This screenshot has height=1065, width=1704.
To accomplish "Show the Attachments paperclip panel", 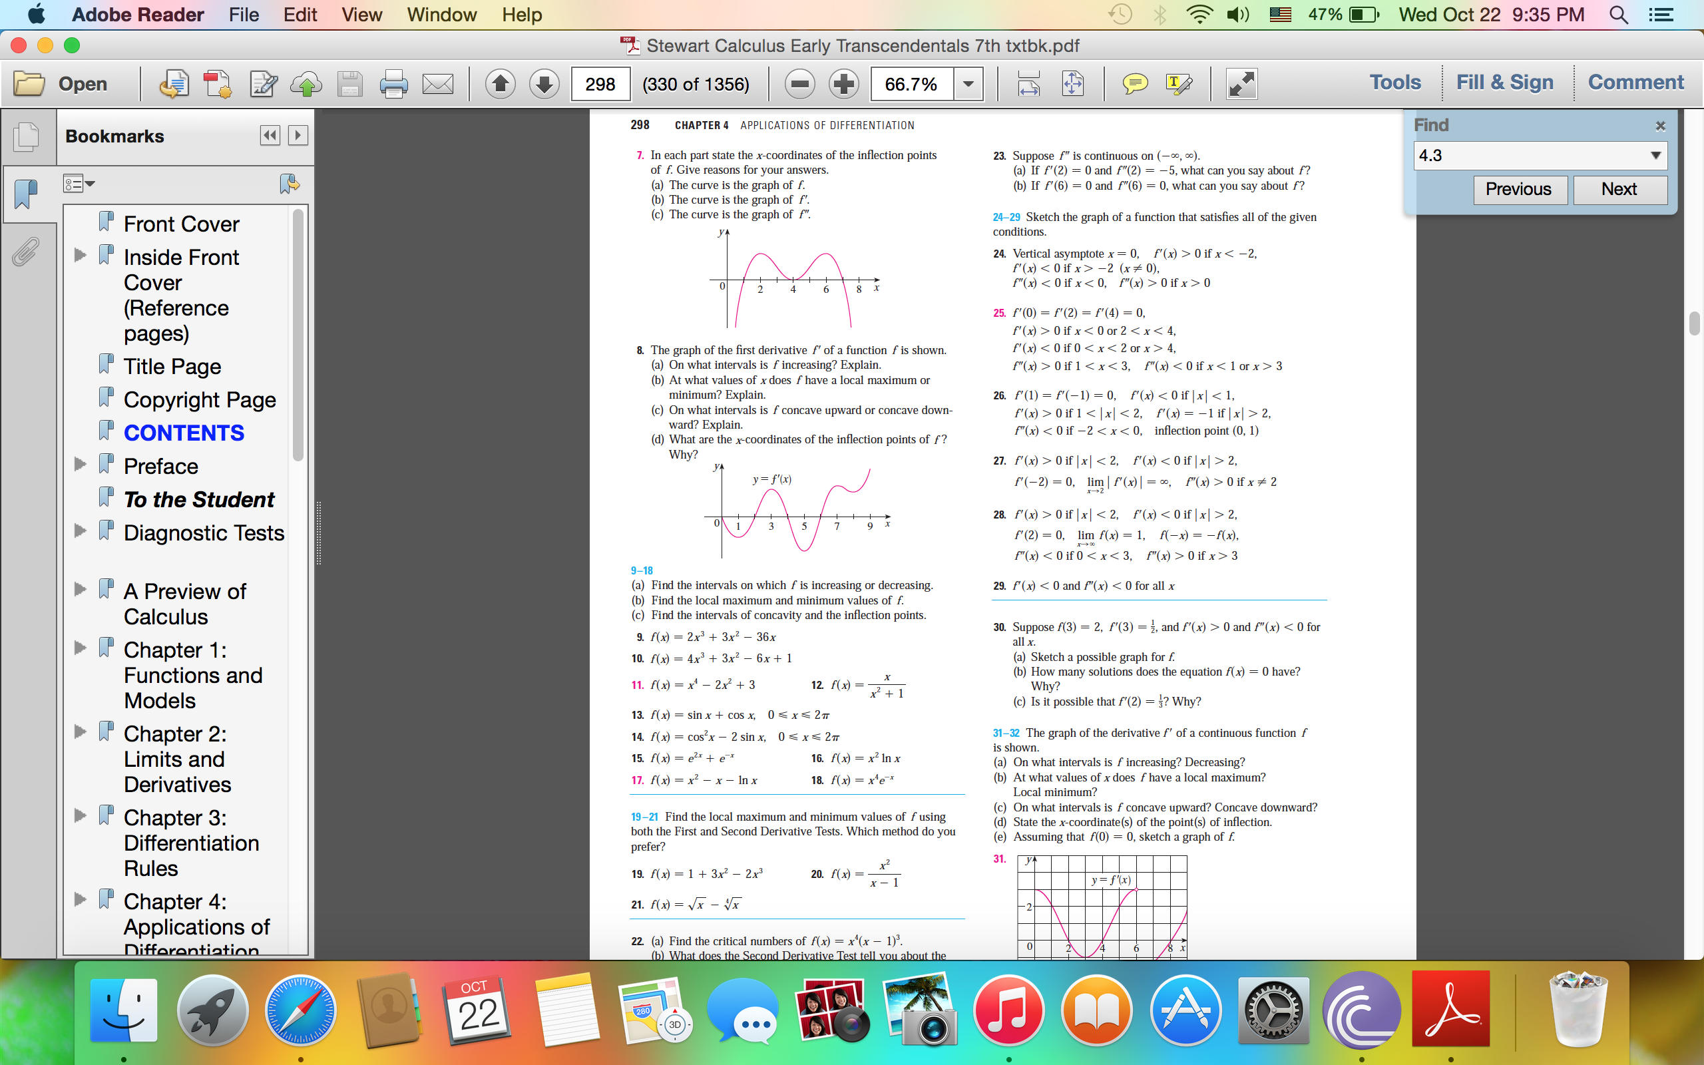I will click(x=25, y=252).
